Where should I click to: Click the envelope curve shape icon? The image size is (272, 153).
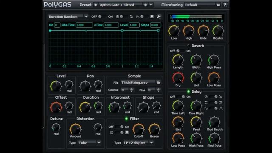pyautogui.click(x=138, y=17)
